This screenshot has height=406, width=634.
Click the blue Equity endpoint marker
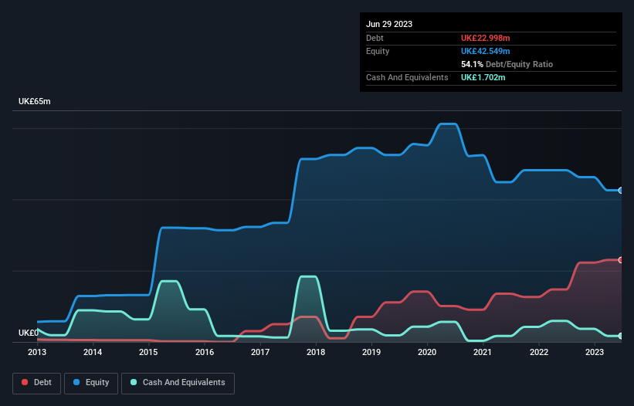(x=621, y=191)
